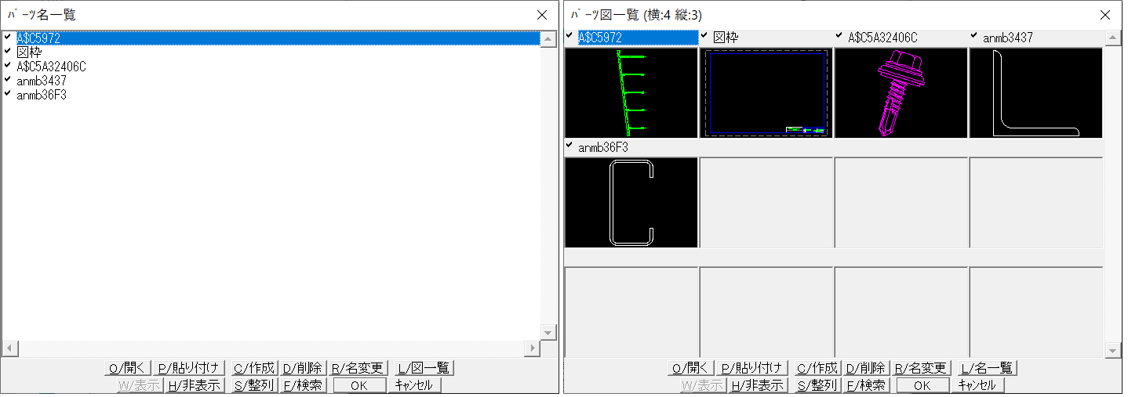Click name list horizontal scrollbar right arrow
Image resolution: width=1128 pixels, height=397 pixels.
[533, 348]
